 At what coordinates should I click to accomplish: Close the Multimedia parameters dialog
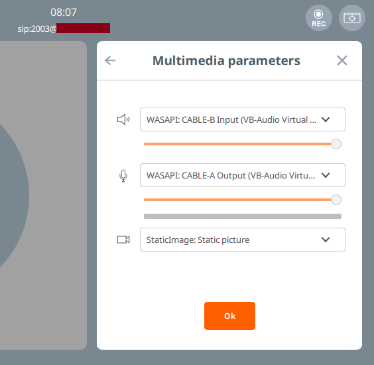click(x=342, y=60)
